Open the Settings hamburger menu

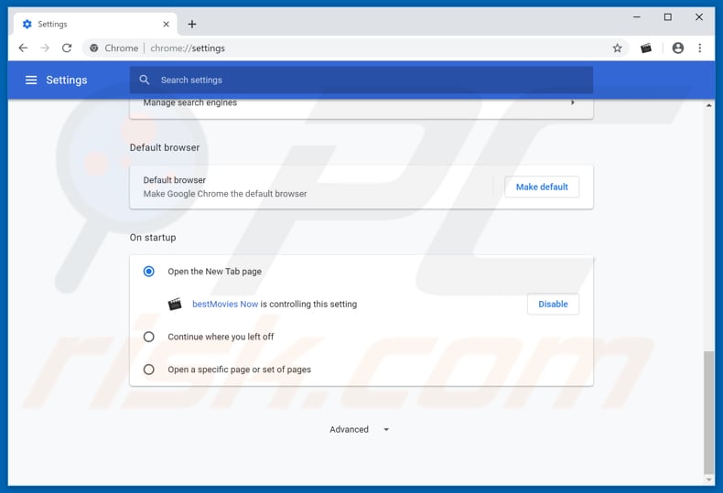click(31, 80)
